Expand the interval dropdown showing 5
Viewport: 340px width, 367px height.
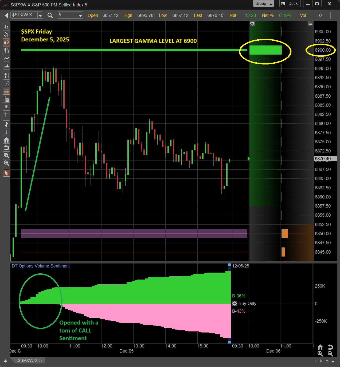point(80,16)
